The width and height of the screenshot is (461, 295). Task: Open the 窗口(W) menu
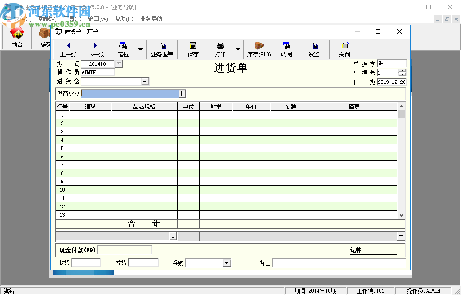[98, 19]
